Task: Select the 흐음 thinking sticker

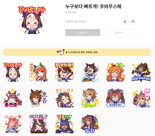Action: point(39,98)
